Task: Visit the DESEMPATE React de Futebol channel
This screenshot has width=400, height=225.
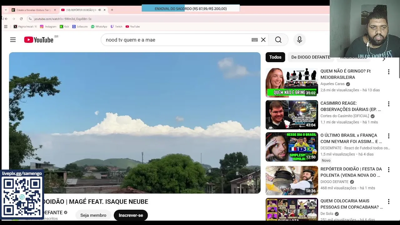Action: point(355,148)
